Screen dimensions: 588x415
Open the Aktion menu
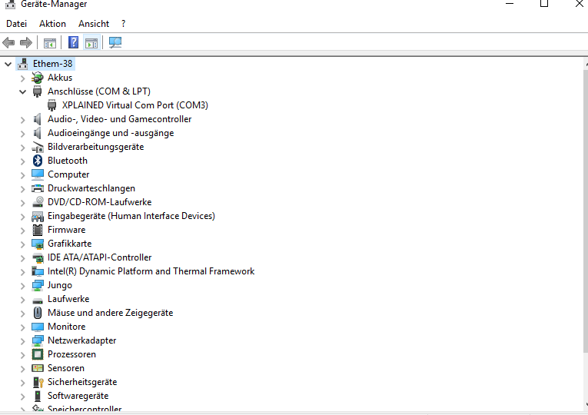pos(52,24)
